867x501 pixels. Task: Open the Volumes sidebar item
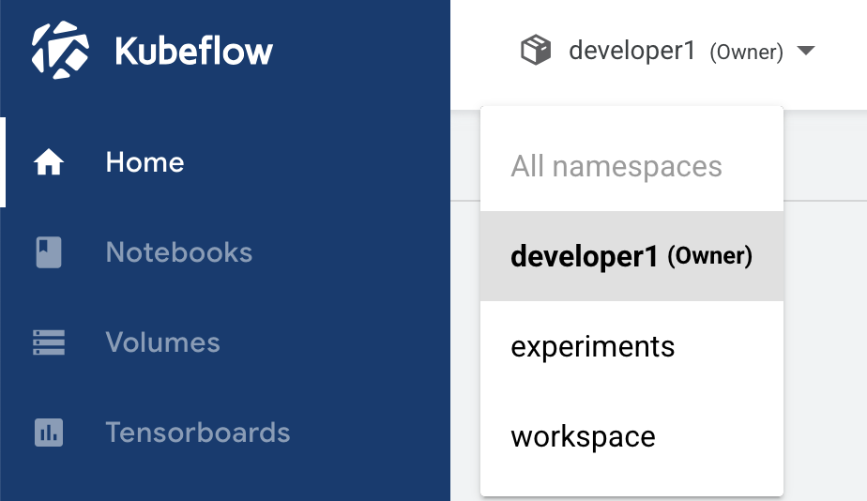(225, 342)
